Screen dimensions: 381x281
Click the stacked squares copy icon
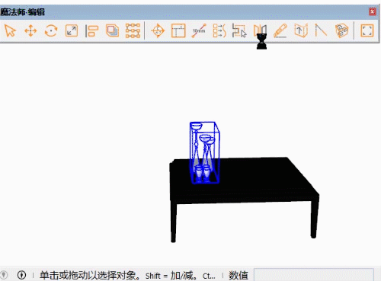(112, 31)
